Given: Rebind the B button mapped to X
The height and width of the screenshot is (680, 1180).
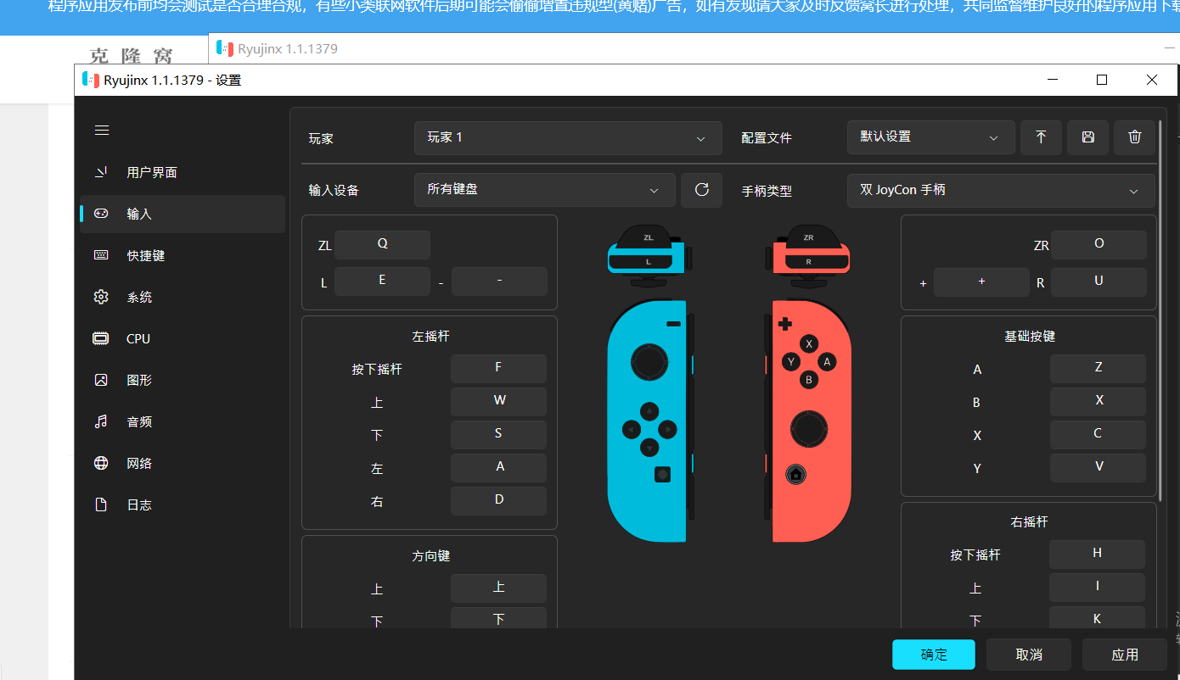Looking at the screenshot, I should [x=1098, y=401].
